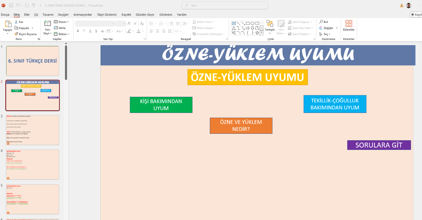Viewport: 422px width, 220px height.
Task: Toggle justify text alignment
Action: (x=170, y=31)
